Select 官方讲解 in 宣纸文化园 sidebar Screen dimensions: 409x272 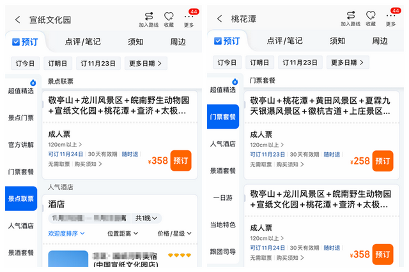coord(21,145)
